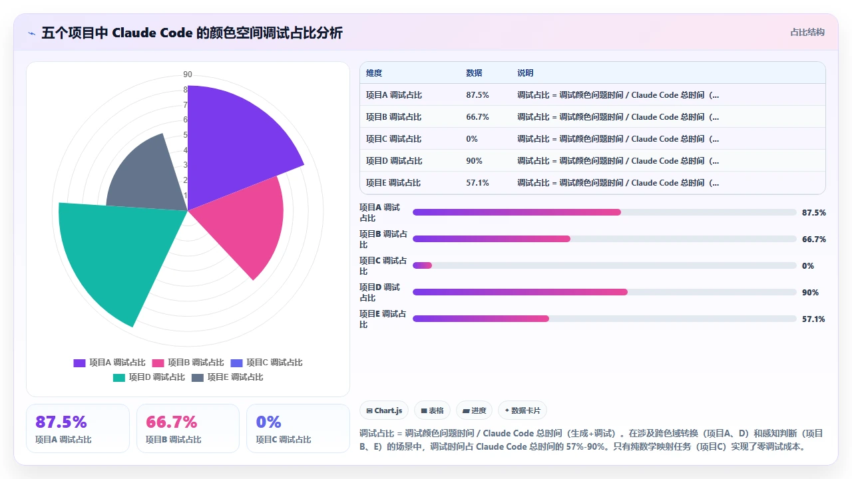
Task: Select the 数据卡片 tag
Action: pyautogui.click(x=523, y=410)
